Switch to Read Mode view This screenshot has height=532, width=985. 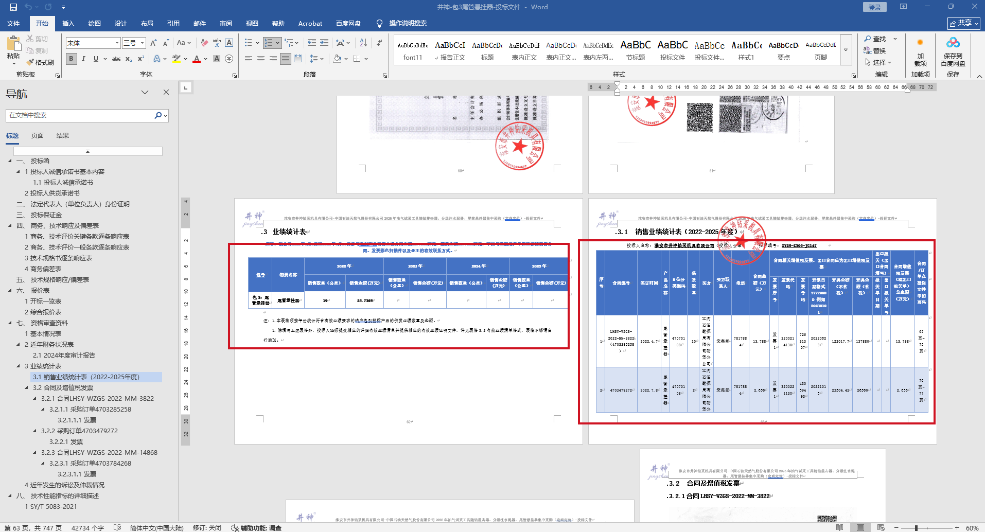(x=840, y=527)
